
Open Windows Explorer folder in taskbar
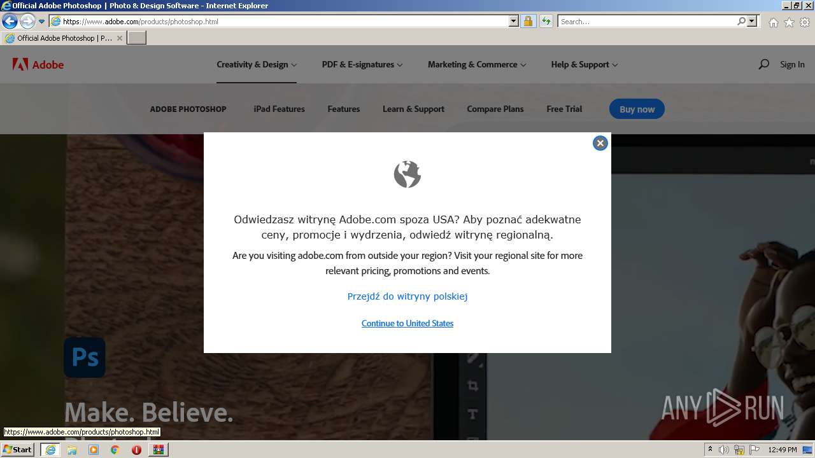coord(72,450)
